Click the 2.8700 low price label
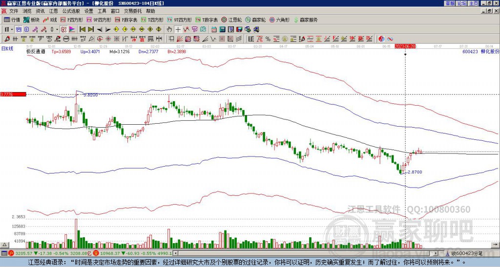The image size is (500, 267). [415, 172]
